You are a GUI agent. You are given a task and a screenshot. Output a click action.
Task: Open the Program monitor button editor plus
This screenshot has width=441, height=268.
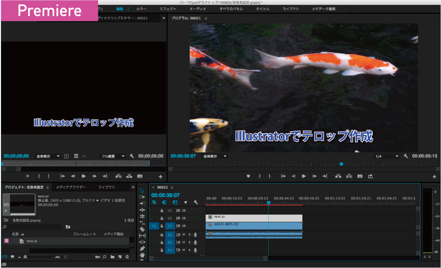click(x=434, y=176)
